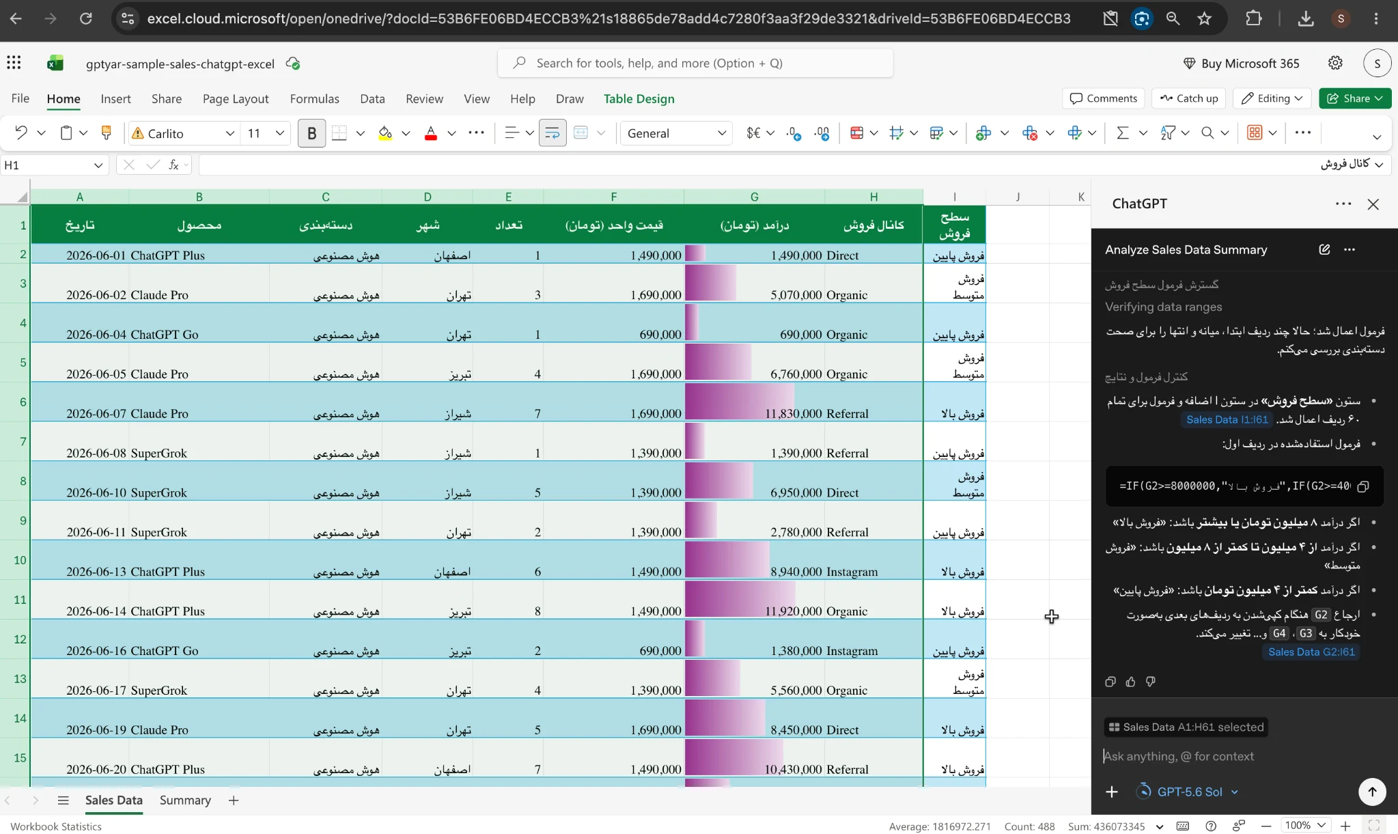
Task: Add attachment with plus in ChatGPT
Action: tap(1112, 792)
